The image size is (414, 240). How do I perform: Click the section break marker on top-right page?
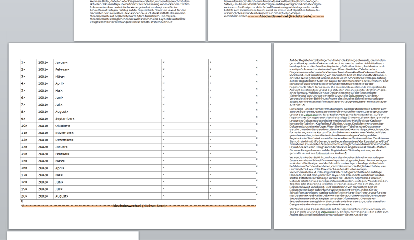[x=285, y=16]
